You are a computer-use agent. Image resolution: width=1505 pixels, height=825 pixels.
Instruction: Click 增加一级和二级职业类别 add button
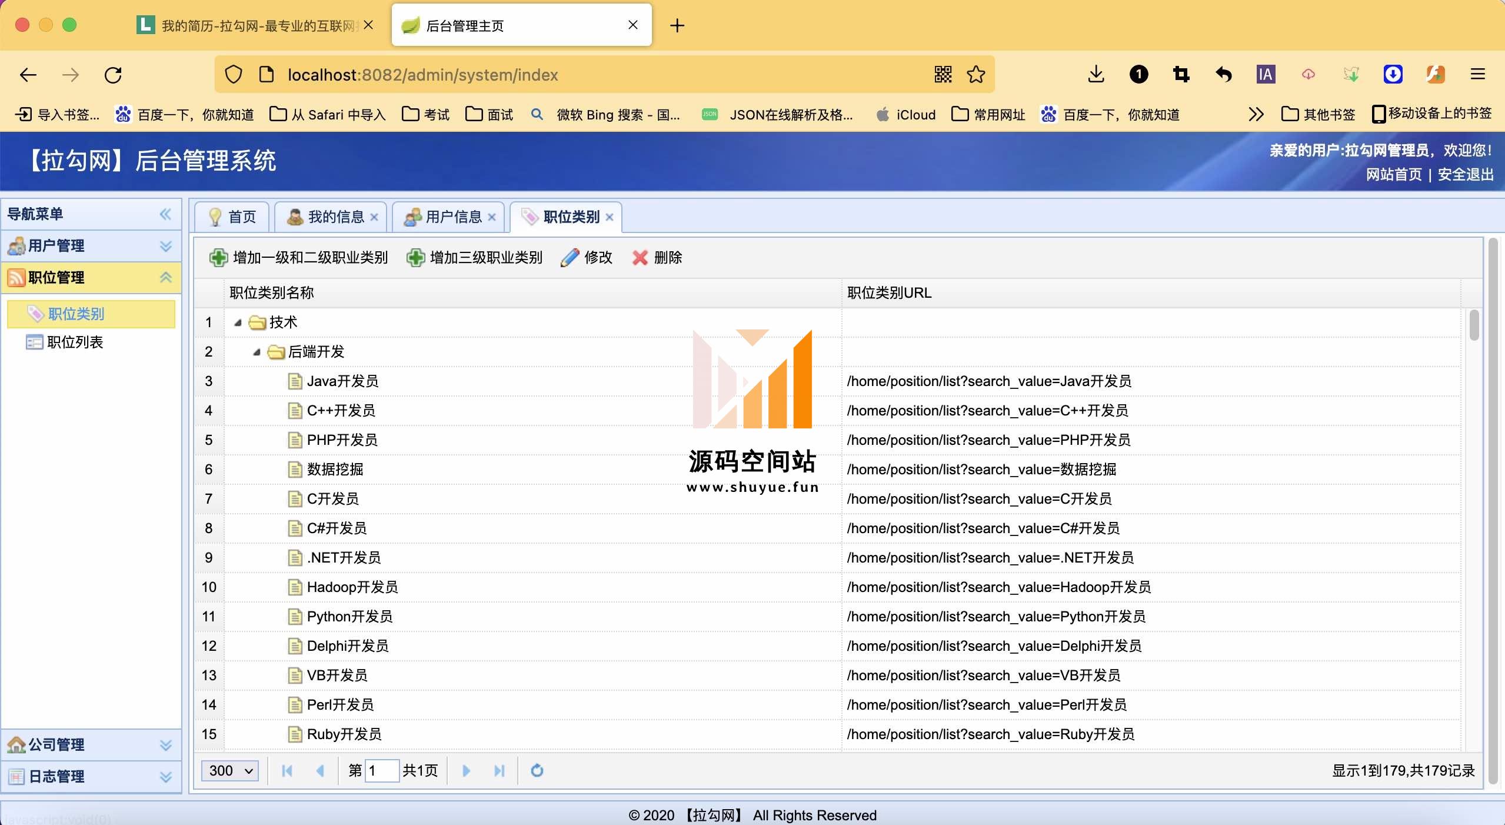tap(299, 257)
